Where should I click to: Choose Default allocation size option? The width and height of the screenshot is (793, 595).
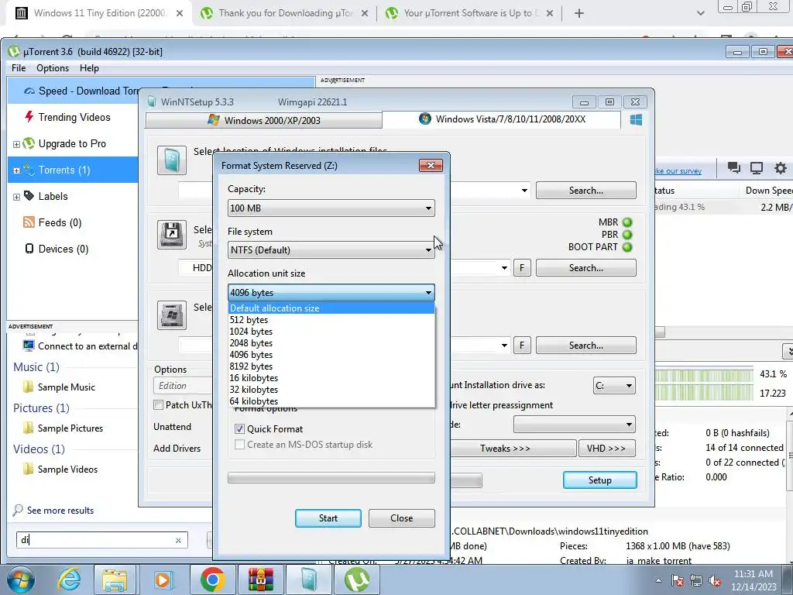331,308
